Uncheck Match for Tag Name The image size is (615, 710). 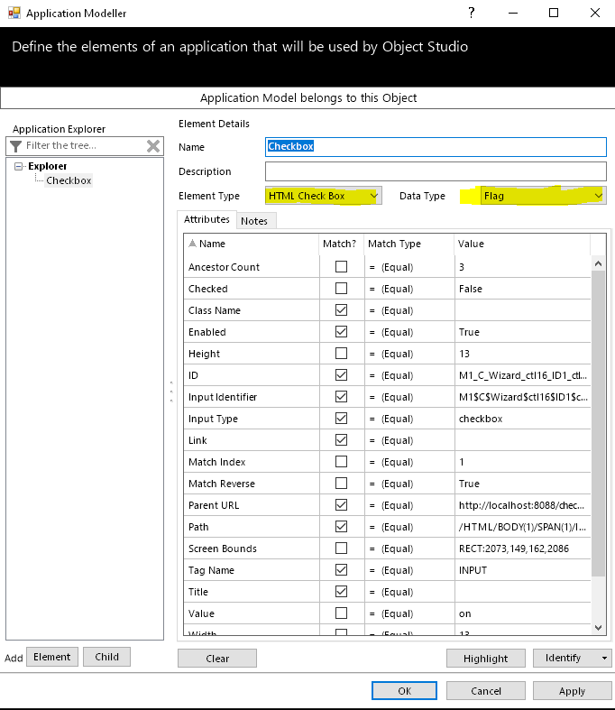pyautogui.click(x=341, y=569)
